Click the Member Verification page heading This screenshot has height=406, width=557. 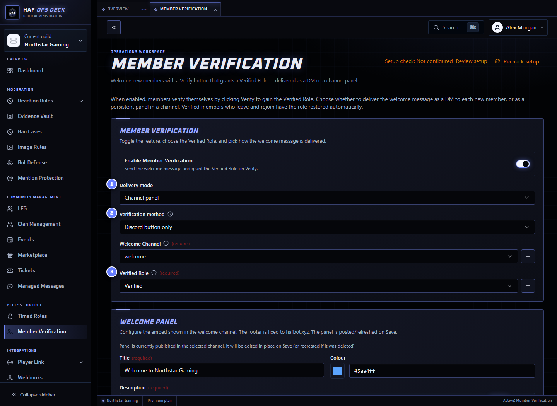(207, 64)
